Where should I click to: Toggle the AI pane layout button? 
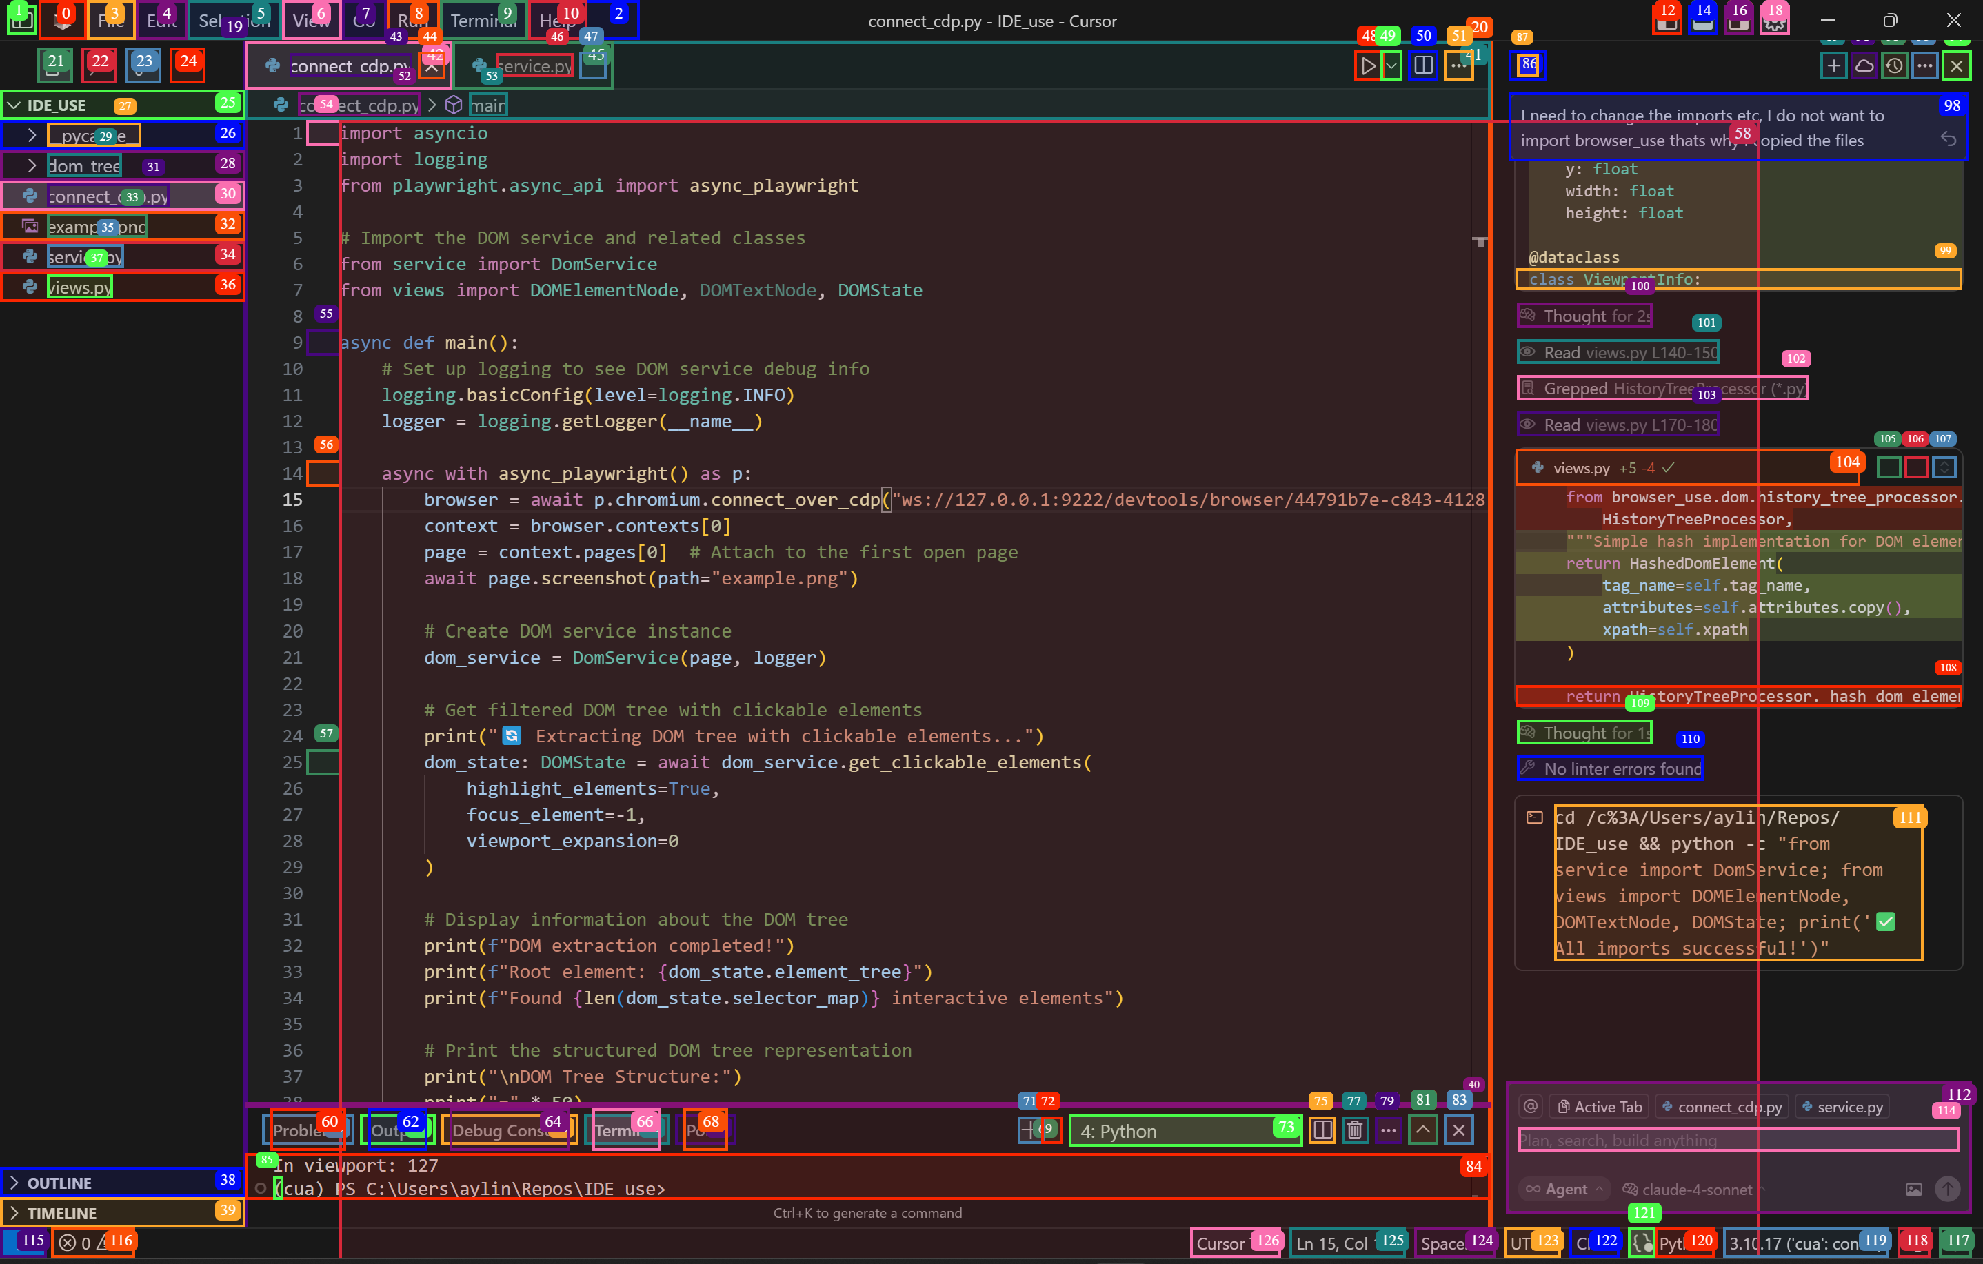1738,21
